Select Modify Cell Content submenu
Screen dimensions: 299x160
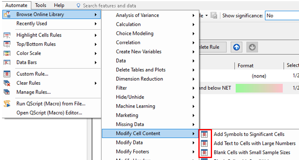click(150, 134)
